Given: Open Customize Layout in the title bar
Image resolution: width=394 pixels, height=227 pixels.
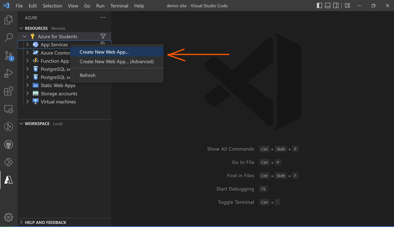Looking at the screenshot, I should (347, 6).
